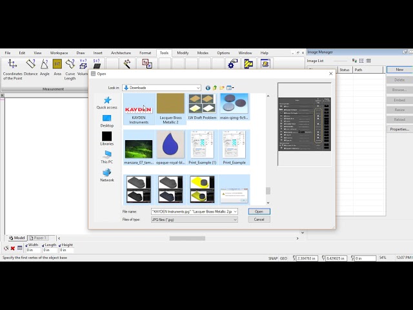Click second Image Manager view icon
This screenshot has width=413, height=310.
(x=361, y=61)
